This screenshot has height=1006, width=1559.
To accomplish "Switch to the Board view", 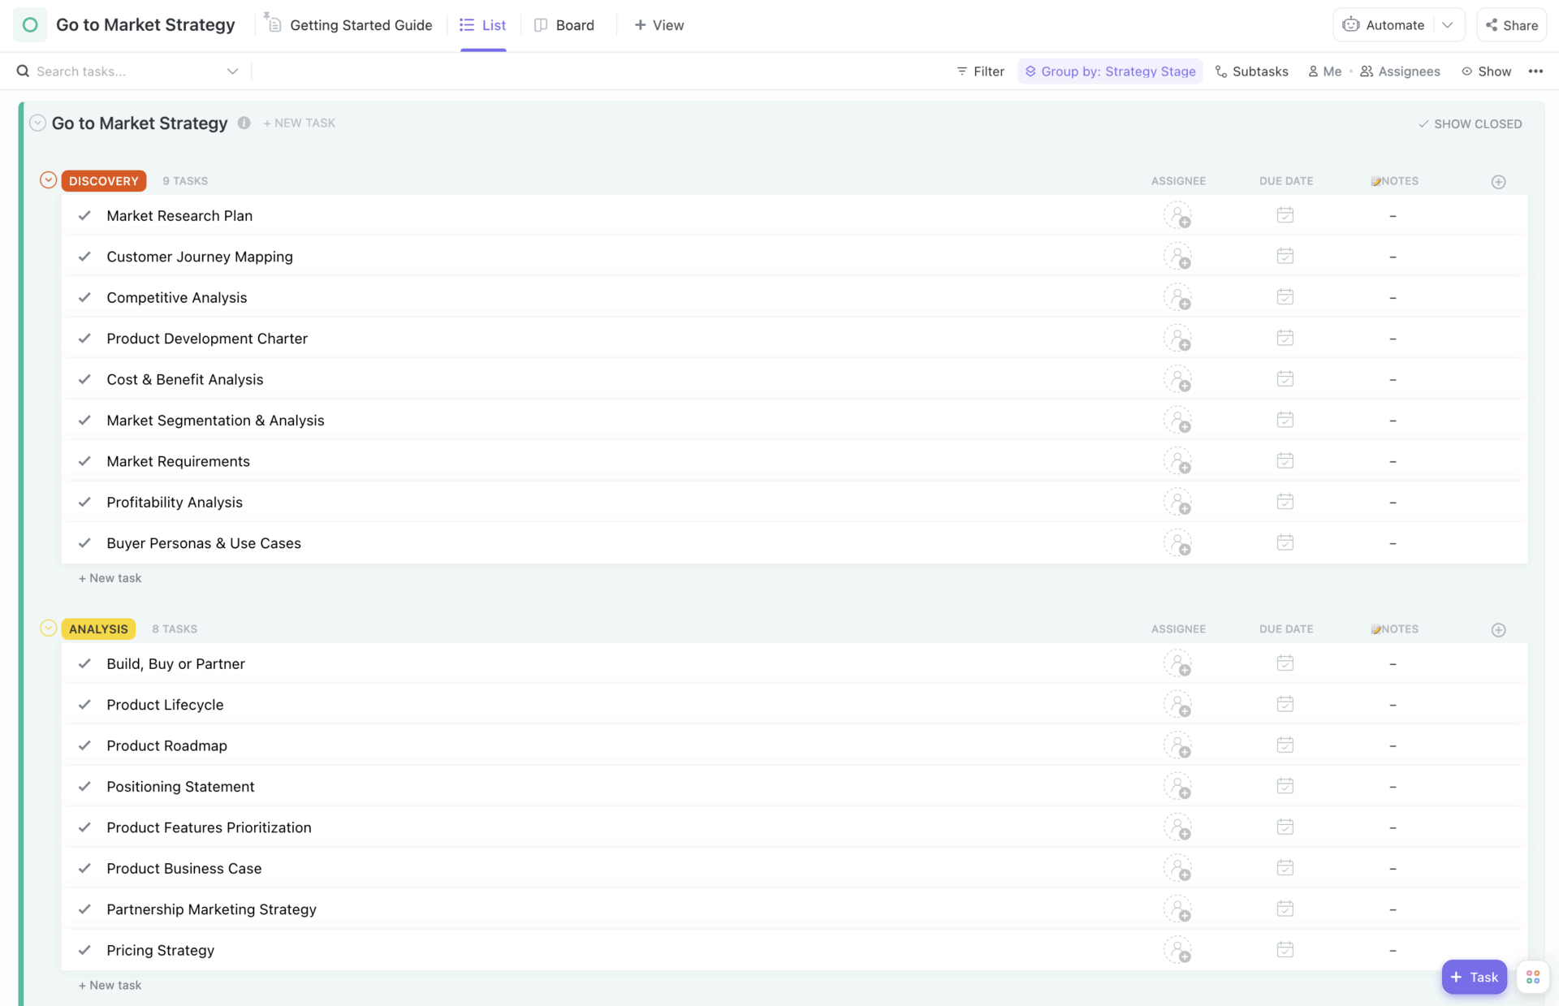I will click(564, 24).
